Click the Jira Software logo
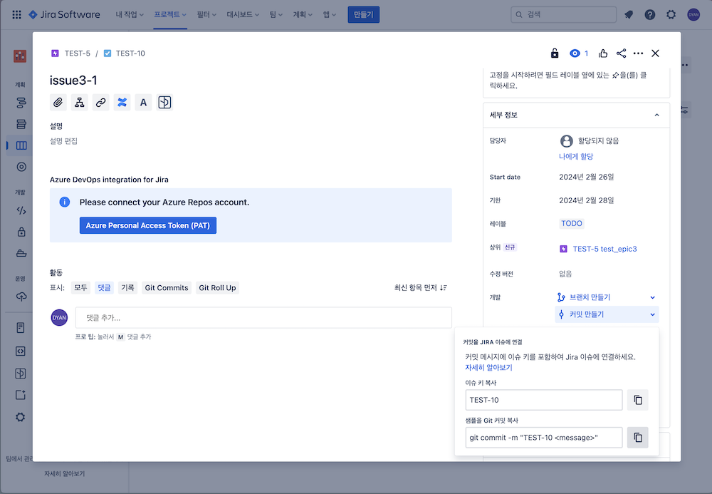This screenshot has width=712, height=494. pyautogui.click(x=64, y=14)
